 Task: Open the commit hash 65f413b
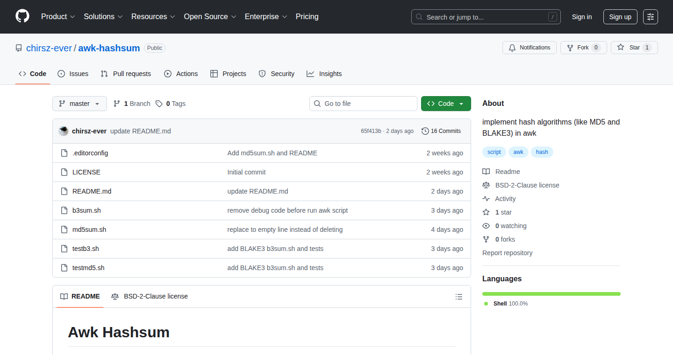371,131
